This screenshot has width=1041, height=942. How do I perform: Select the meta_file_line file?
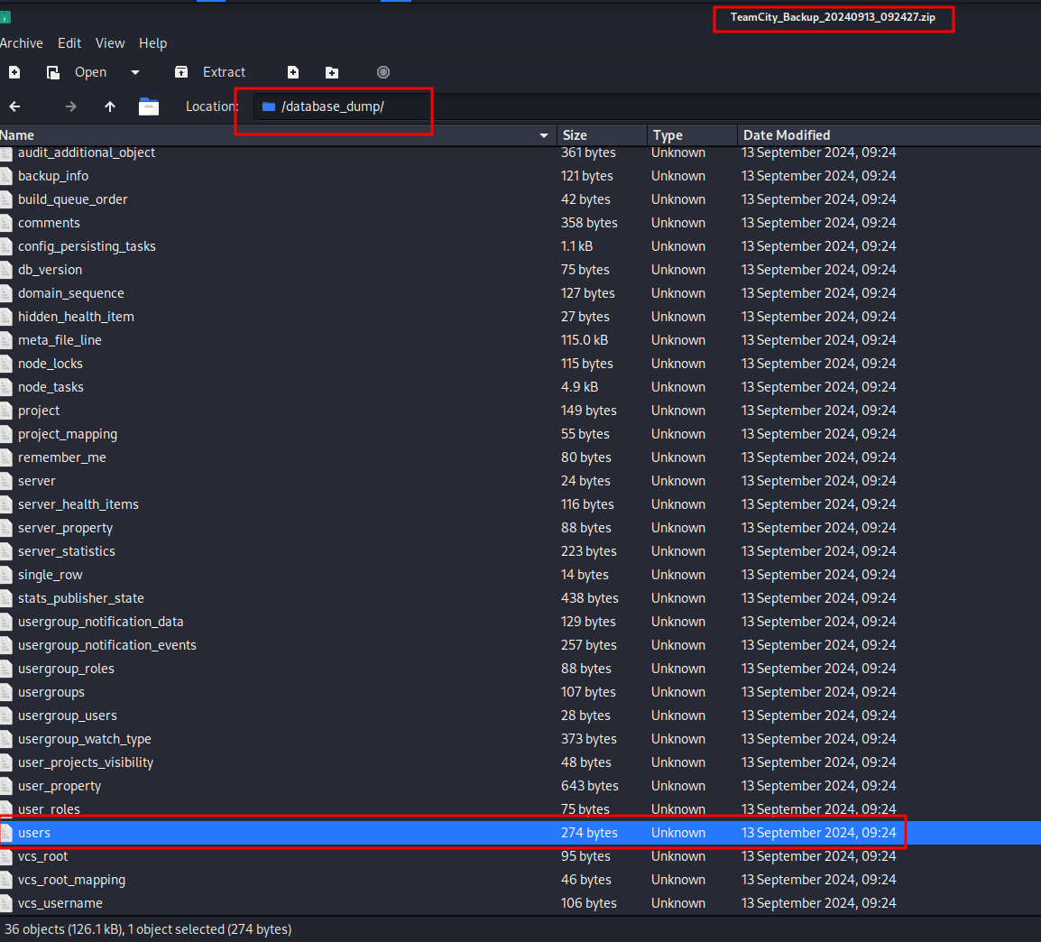tap(520, 340)
